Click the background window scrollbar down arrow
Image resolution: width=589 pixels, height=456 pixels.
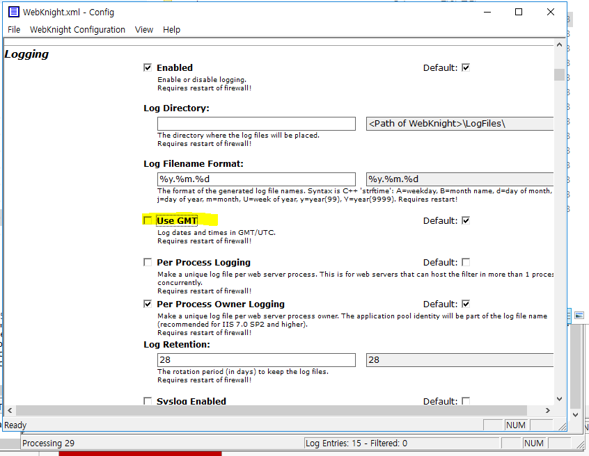click(576, 415)
